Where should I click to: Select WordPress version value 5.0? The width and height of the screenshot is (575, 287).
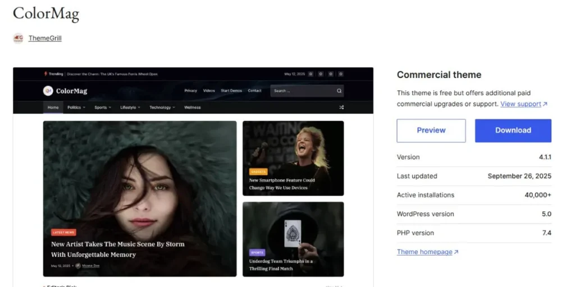click(546, 214)
